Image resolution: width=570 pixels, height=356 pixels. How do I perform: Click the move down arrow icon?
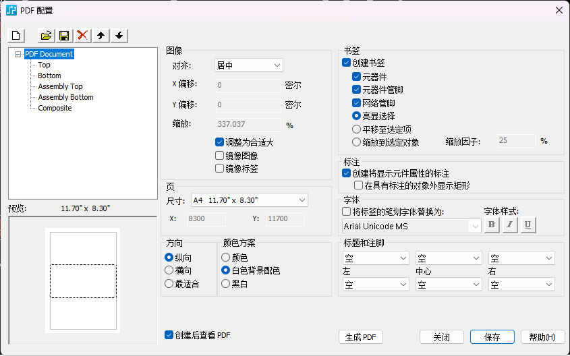[119, 35]
